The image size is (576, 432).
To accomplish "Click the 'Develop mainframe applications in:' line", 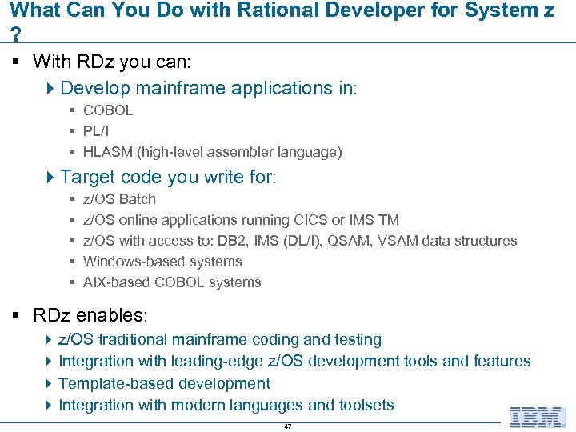I will 208,89.
